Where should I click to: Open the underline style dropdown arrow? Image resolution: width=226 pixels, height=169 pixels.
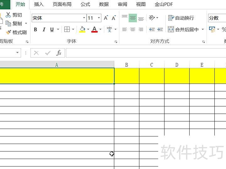(58, 29)
